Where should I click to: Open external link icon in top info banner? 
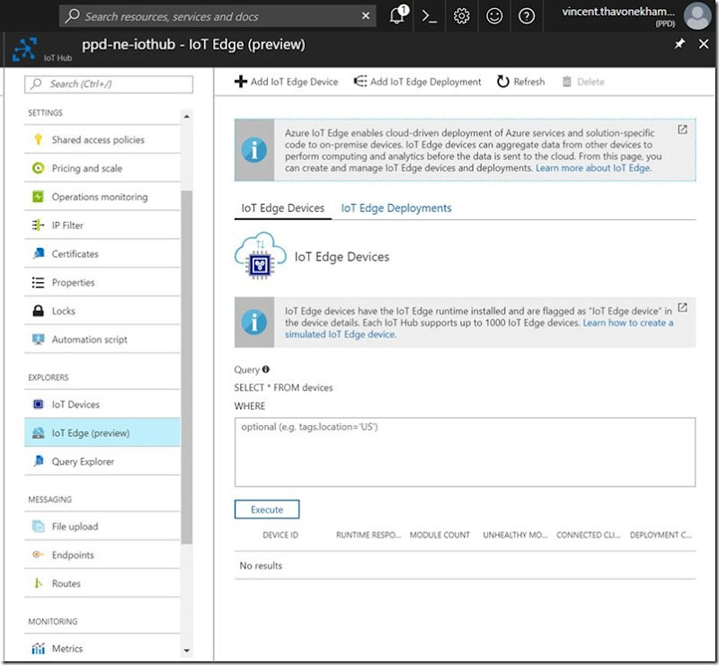[x=682, y=129]
